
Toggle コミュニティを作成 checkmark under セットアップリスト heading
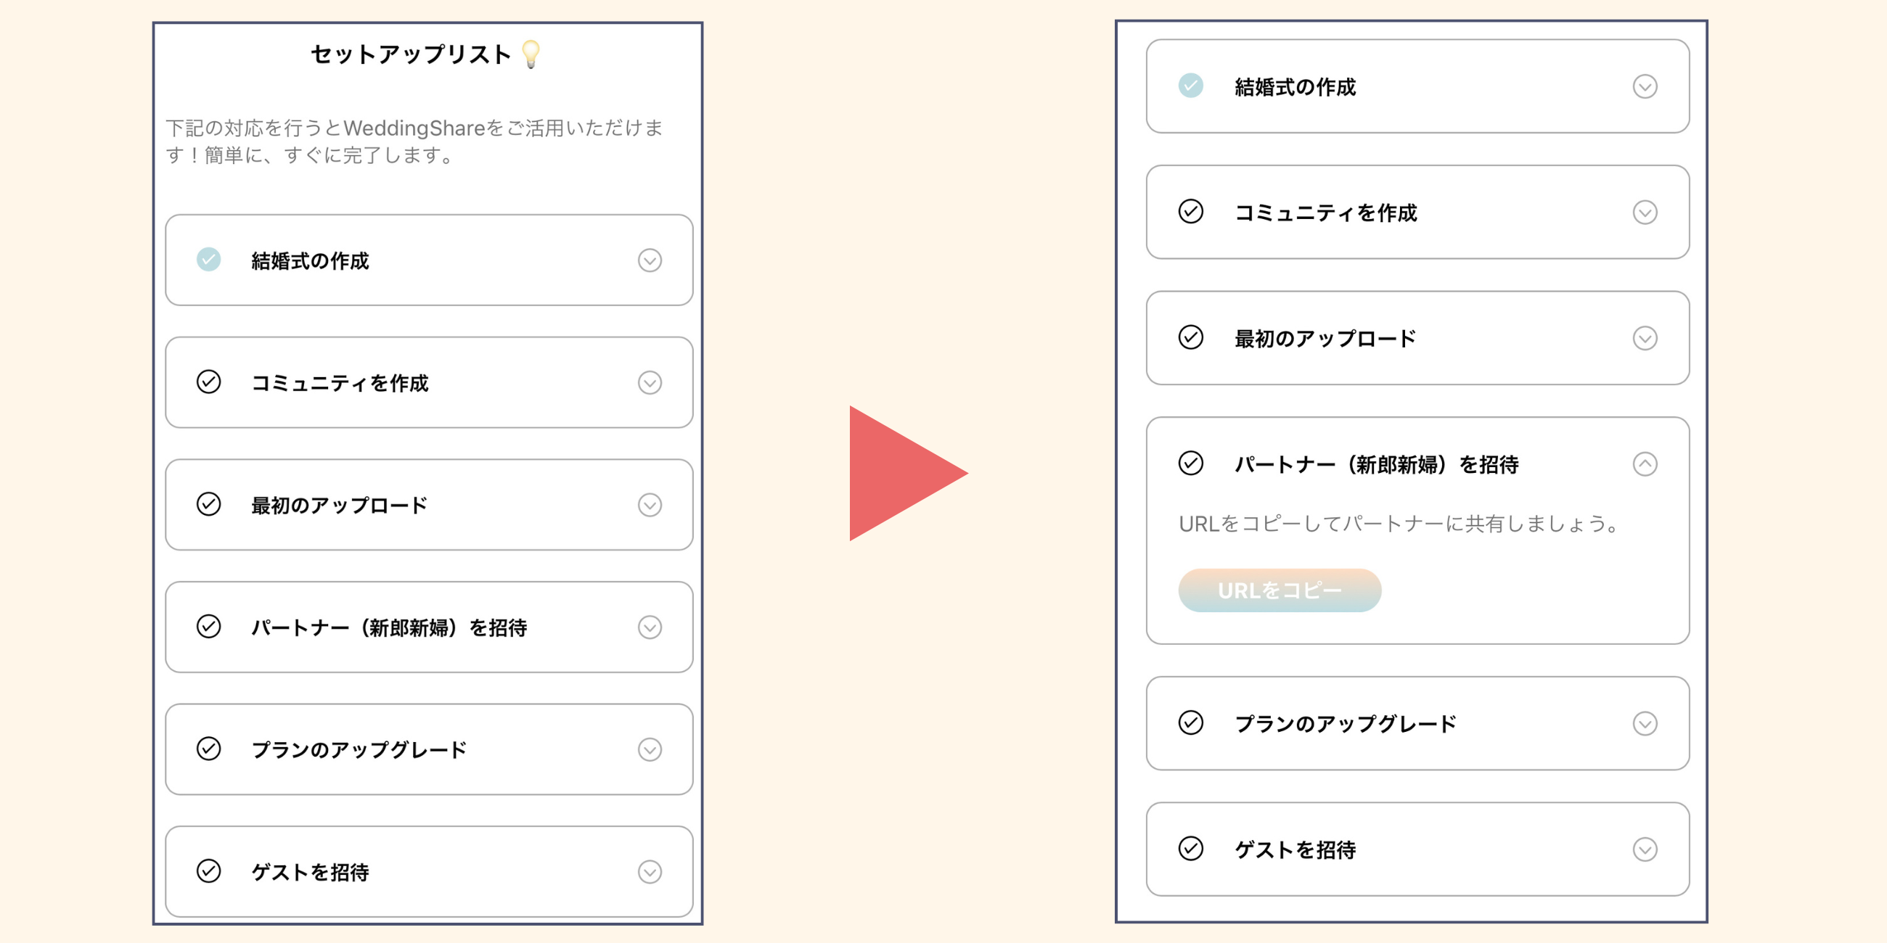(x=209, y=382)
